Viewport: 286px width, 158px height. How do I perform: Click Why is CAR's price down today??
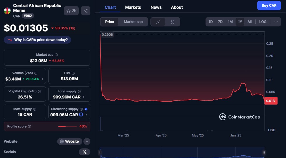tap(37, 40)
